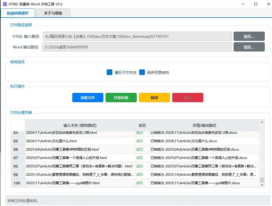Image resolution: width=272 pixels, height=206 pixels.
Task: Click the file list scrollbar up arrow
Action: click(262, 122)
